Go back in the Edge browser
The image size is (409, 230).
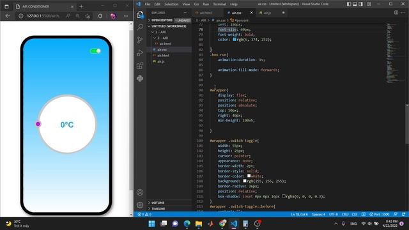(8, 16)
